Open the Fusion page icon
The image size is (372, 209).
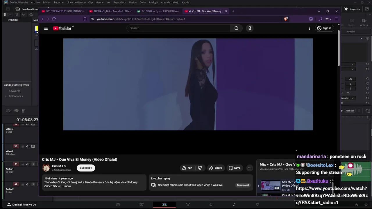point(188,205)
